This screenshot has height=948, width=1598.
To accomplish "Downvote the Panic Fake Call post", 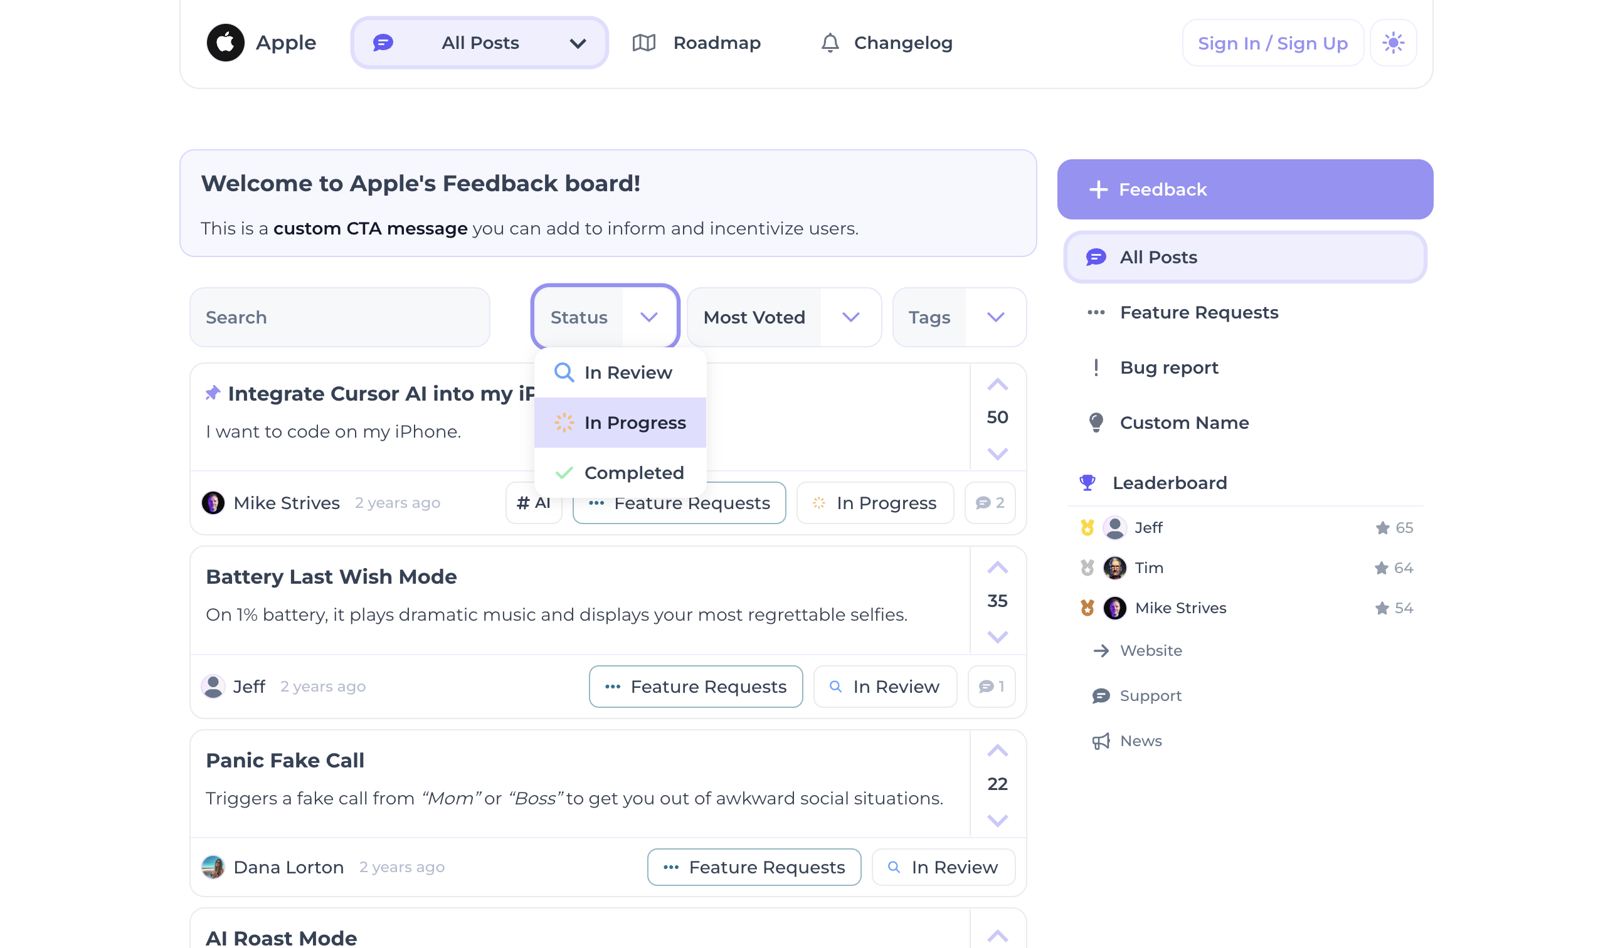I will [x=997, y=820].
